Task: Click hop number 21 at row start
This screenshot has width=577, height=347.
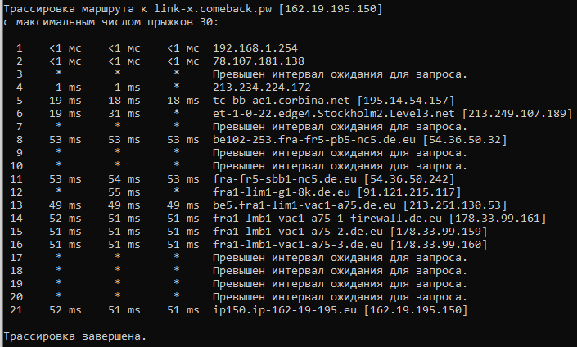Action: (16, 310)
